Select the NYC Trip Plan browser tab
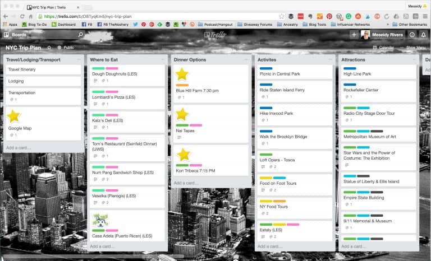The height and width of the screenshot is (261, 431). [52, 7]
